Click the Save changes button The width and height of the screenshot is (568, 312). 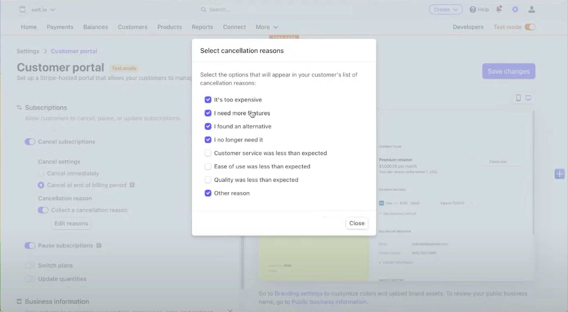[x=508, y=71]
